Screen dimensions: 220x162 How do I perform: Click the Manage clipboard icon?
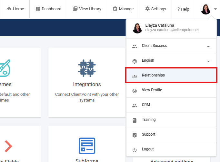115,9
